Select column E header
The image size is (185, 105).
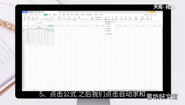click(x=51, y=26)
